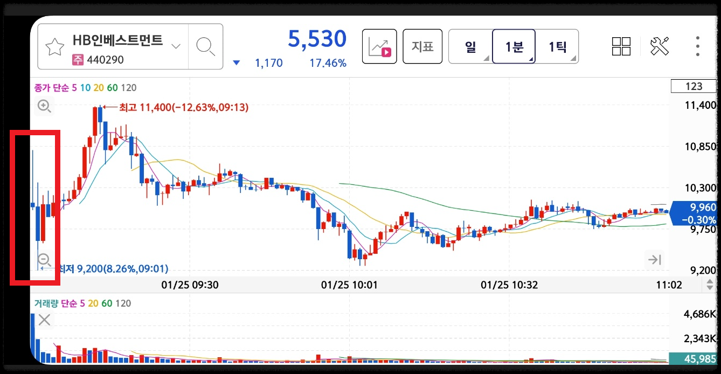721x374 pixels.
Task: Open the three-dot more options menu
Action: (697, 46)
